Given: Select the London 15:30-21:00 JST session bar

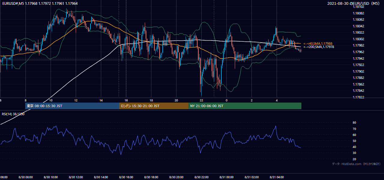Looking at the screenshot, I should point(154,106).
